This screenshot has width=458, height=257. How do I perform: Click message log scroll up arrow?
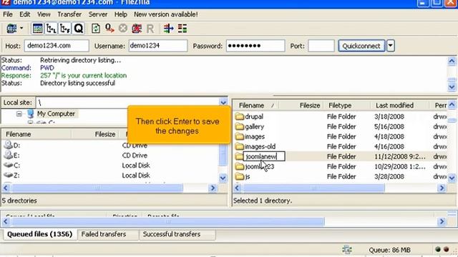pyautogui.click(x=452, y=61)
